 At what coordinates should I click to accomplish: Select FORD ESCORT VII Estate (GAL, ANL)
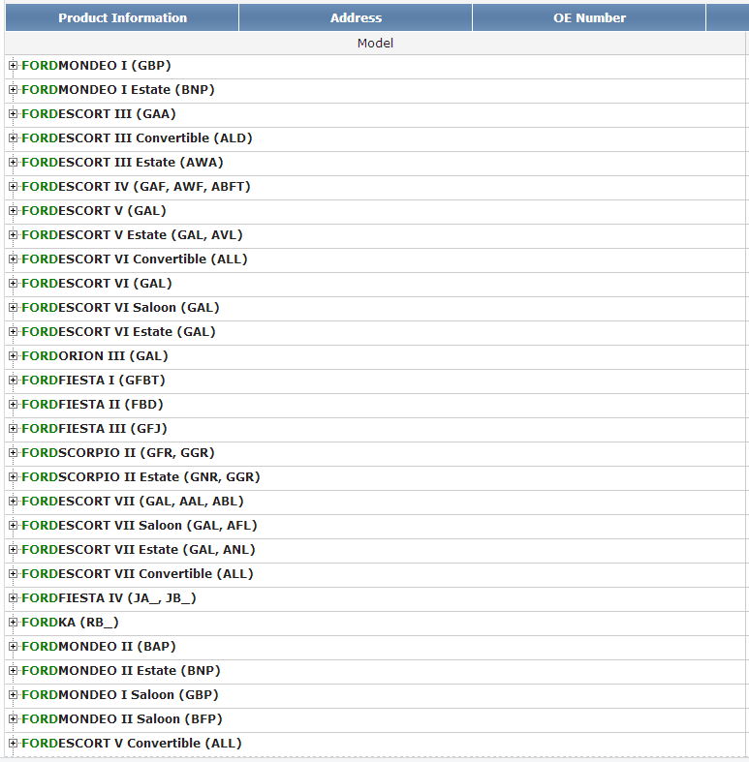coord(139,549)
